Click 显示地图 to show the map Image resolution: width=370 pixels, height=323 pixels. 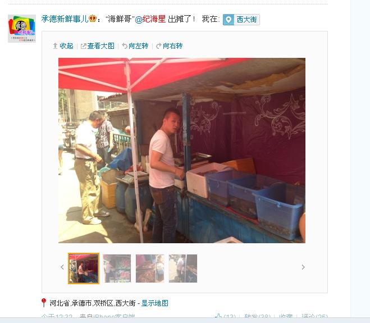coord(155,303)
